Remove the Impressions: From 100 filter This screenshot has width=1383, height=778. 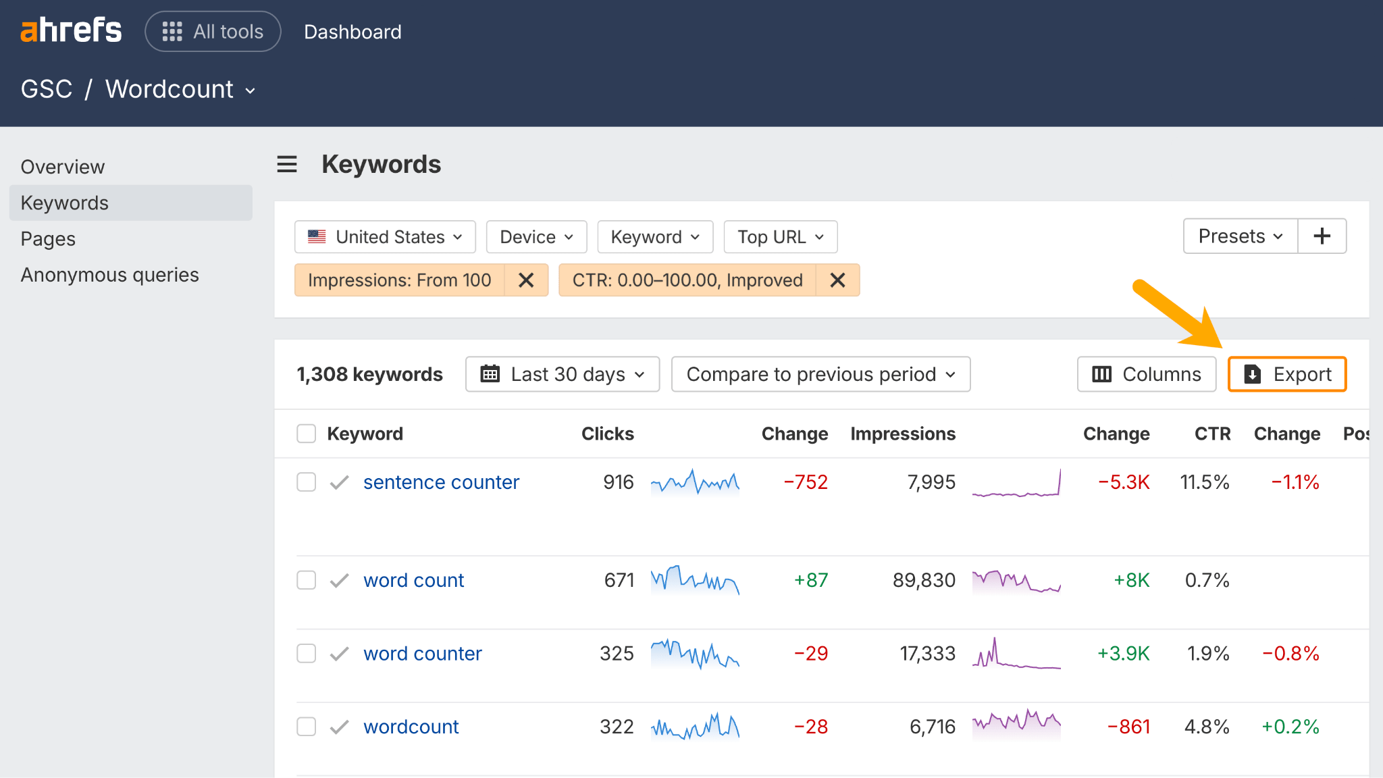coord(526,280)
